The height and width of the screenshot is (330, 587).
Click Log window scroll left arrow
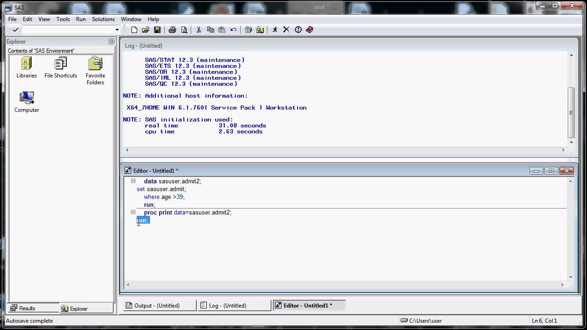(x=127, y=150)
